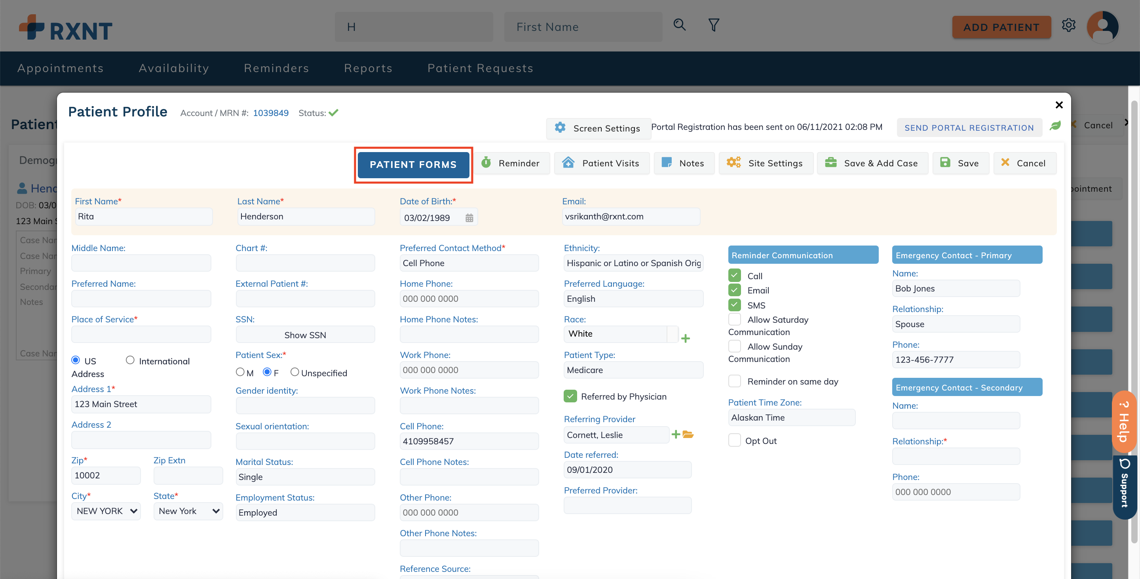Screen dimensions: 1140x579
Task: Go to Patient Requests menu
Action: click(x=481, y=68)
